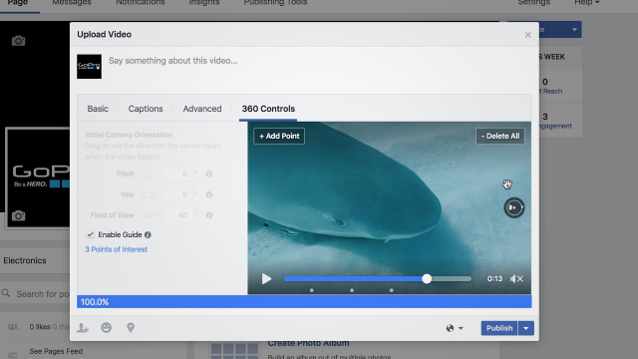Add a location with the pin icon
The height and width of the screenshot is (359, 638).
131,328
